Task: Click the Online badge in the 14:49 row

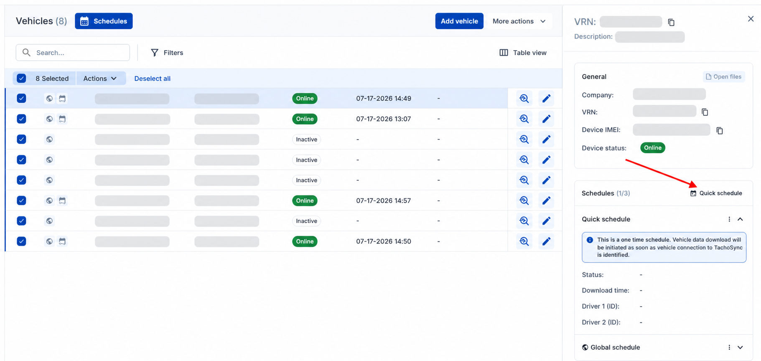Action: (x=305, y=99)
